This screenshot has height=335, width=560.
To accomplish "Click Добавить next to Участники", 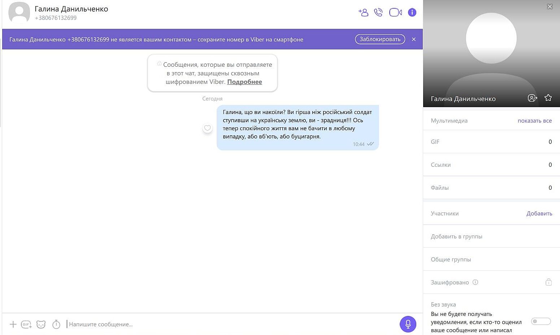I will point(539,213).
